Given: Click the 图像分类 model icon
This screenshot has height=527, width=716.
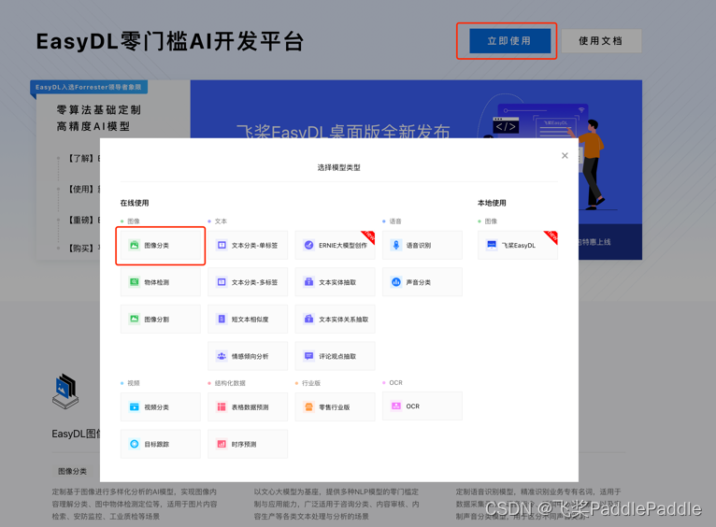Looking at the screenshot, I should 135,246.
